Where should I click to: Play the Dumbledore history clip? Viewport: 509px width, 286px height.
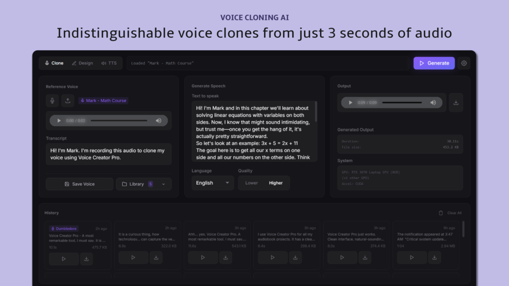pyautogui.click(x=64, y=258)
